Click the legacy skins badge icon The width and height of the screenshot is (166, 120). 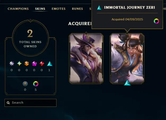click(25, 84)
